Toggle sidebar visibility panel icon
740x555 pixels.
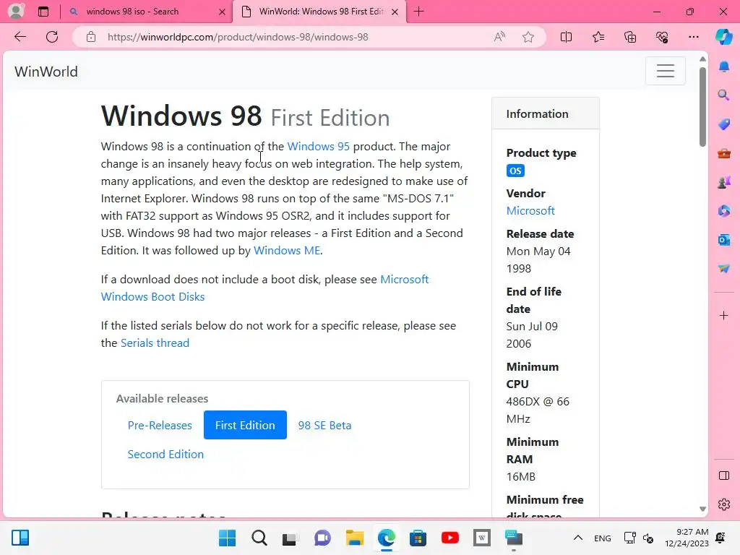pos(724,476)
